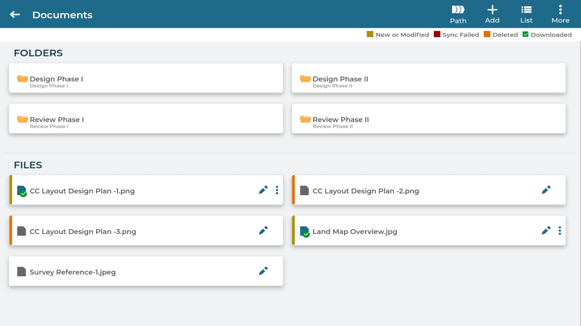Screen dimensions: 581x326
Task: Click the Documents page title
Action: click(62, 15)
